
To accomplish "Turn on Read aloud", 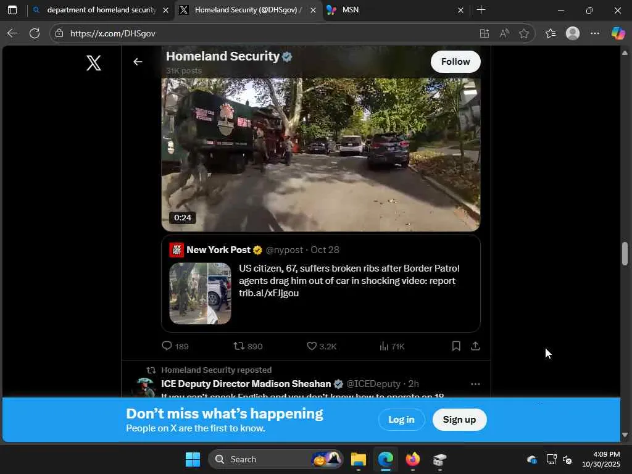I will [504, 33].
